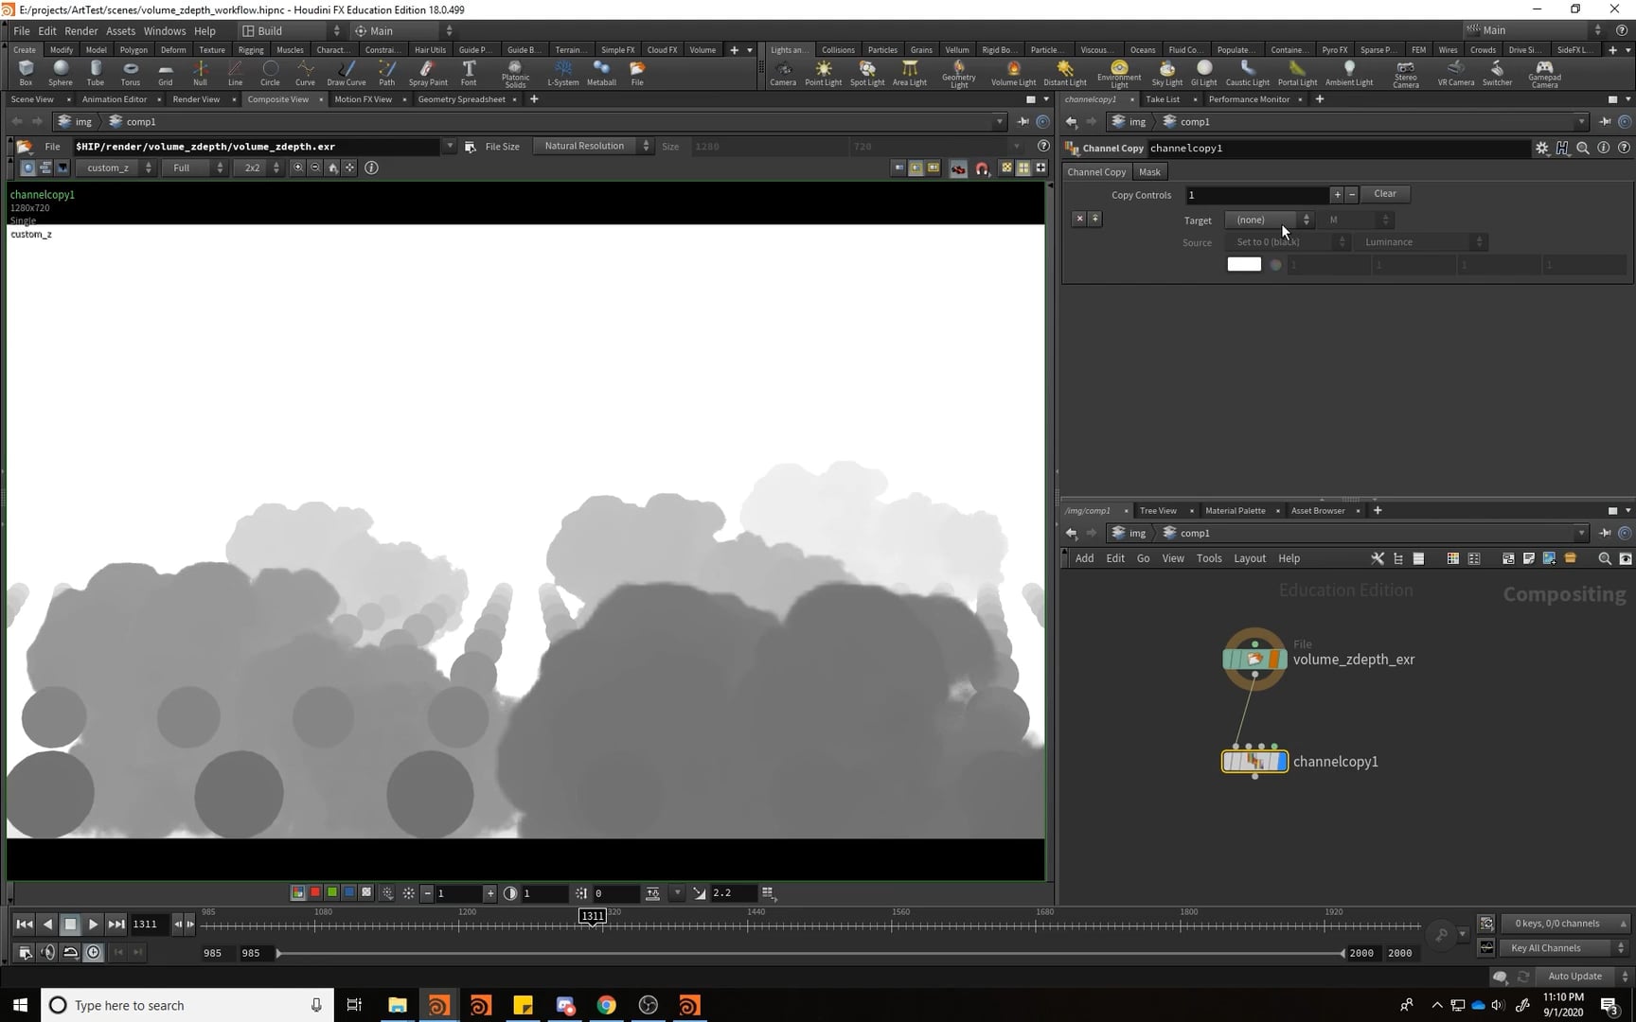Select the L-System shelf tool
The image size is (1636, 1022).
point(563,73)
